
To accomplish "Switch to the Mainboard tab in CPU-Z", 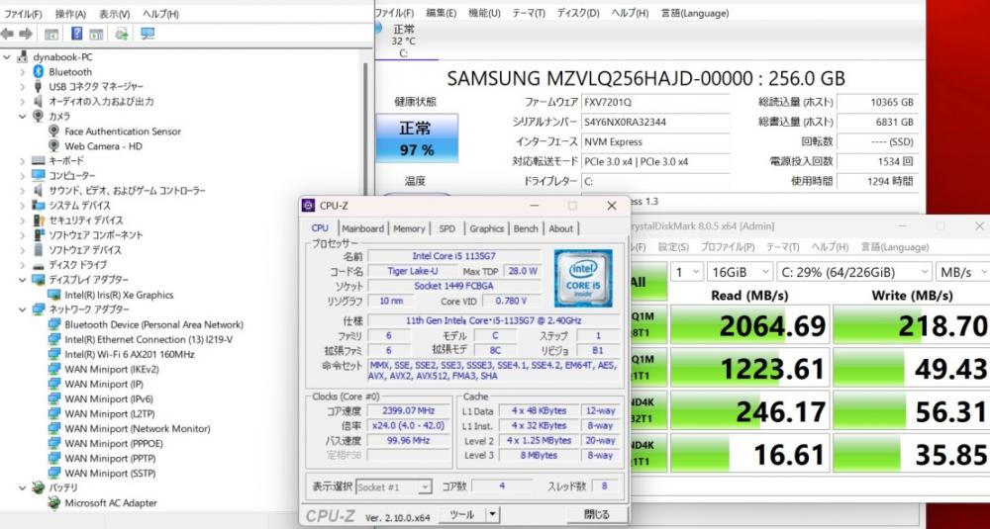I will (362, 228).
